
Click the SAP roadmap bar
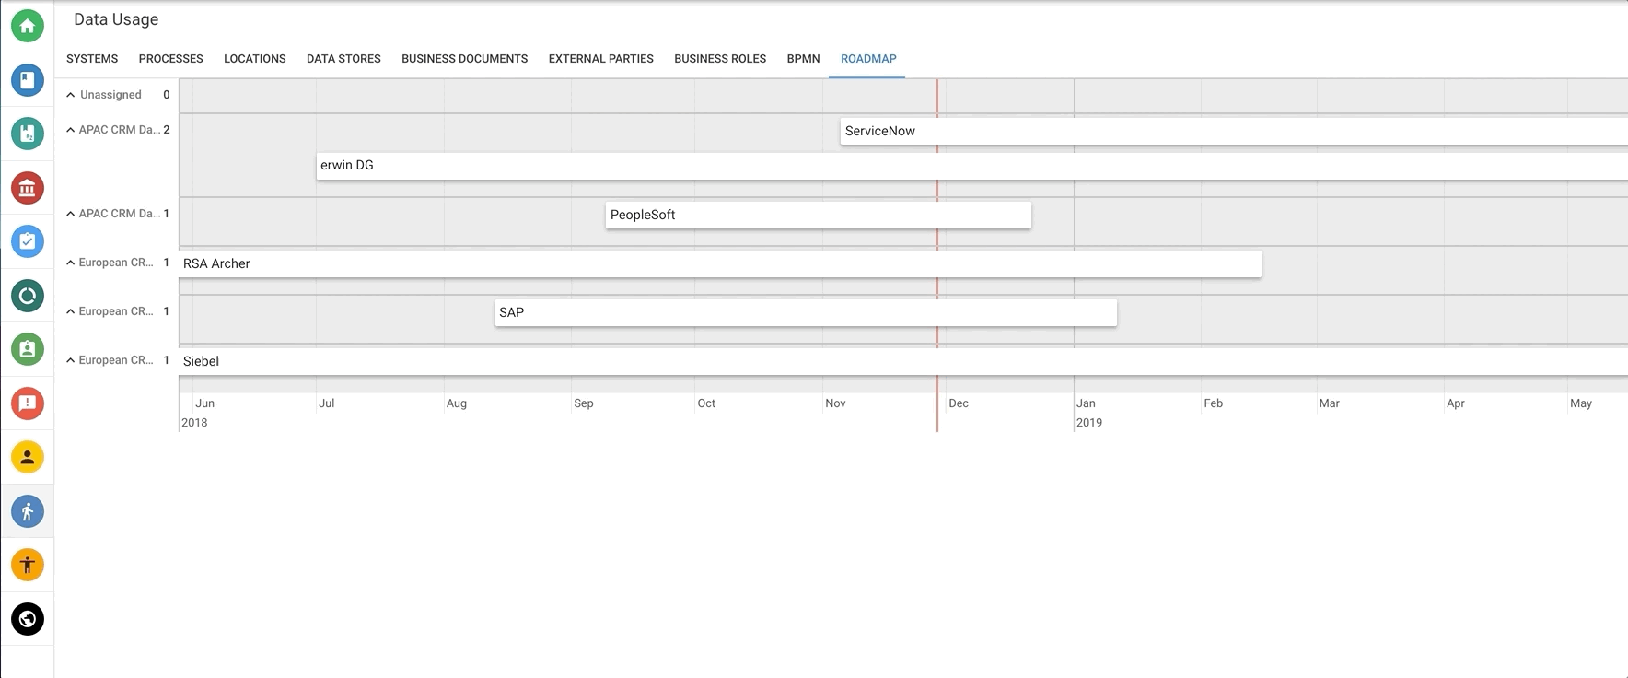pyautogui.click(x=806, y=312)
